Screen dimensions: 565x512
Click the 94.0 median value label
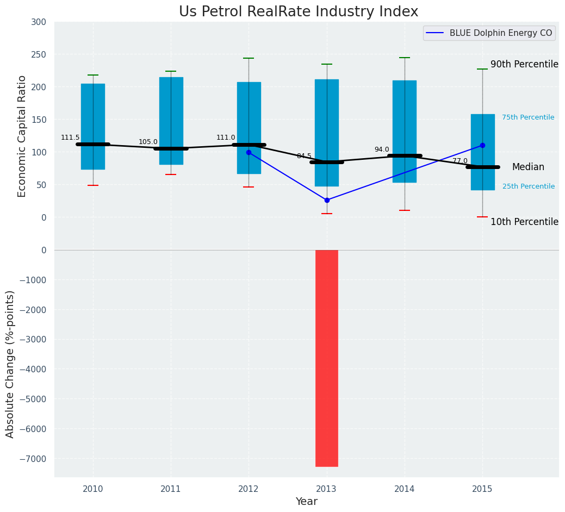(382, 149)
